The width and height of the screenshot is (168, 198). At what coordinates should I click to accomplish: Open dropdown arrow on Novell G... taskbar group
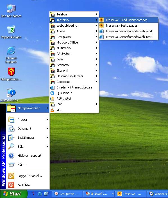pyautogui.click(x=113, y=194)
